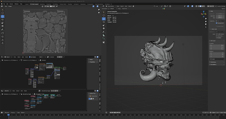Select the Move tool in the 3D viewport toolbar
The image size is (226, 119).
104,19
